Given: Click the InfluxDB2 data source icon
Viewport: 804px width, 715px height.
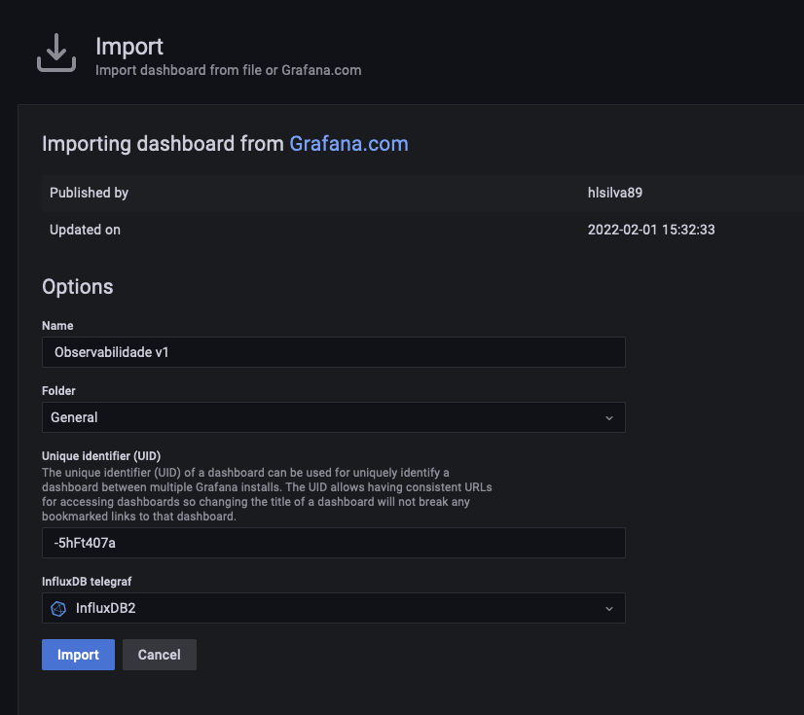Looking at the screenshot, I should click(58, 608).
